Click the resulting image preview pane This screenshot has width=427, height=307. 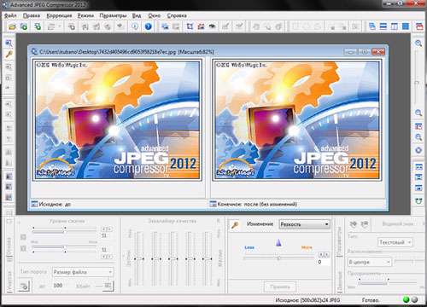[x=297, y=119]
